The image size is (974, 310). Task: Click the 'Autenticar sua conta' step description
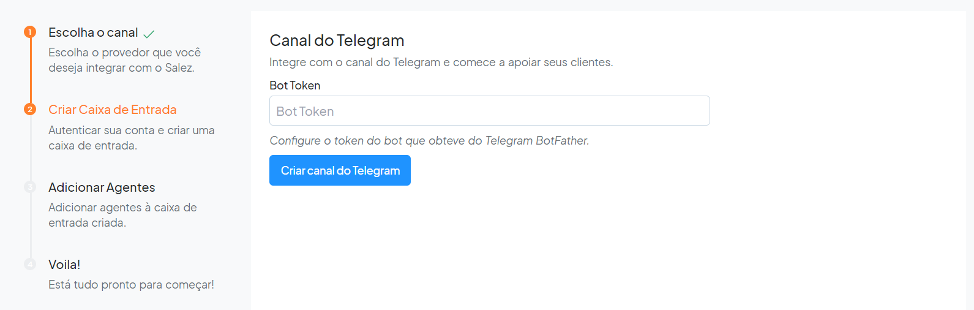point(132,138)
